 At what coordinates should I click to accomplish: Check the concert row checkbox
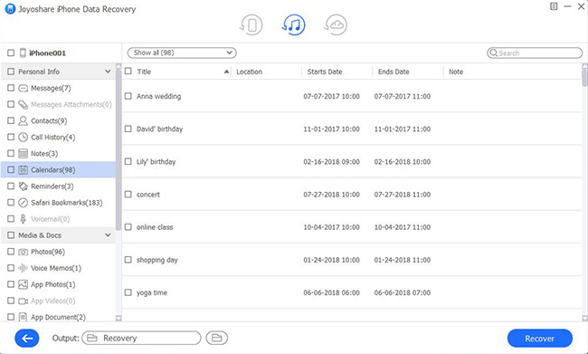click(x=128, y=195)
